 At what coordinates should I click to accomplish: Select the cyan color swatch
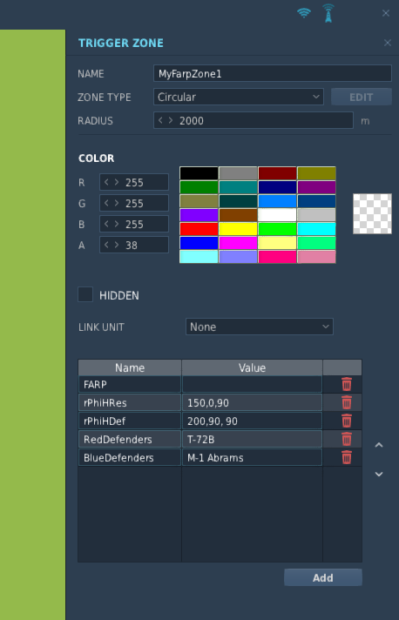click(316, 228)
